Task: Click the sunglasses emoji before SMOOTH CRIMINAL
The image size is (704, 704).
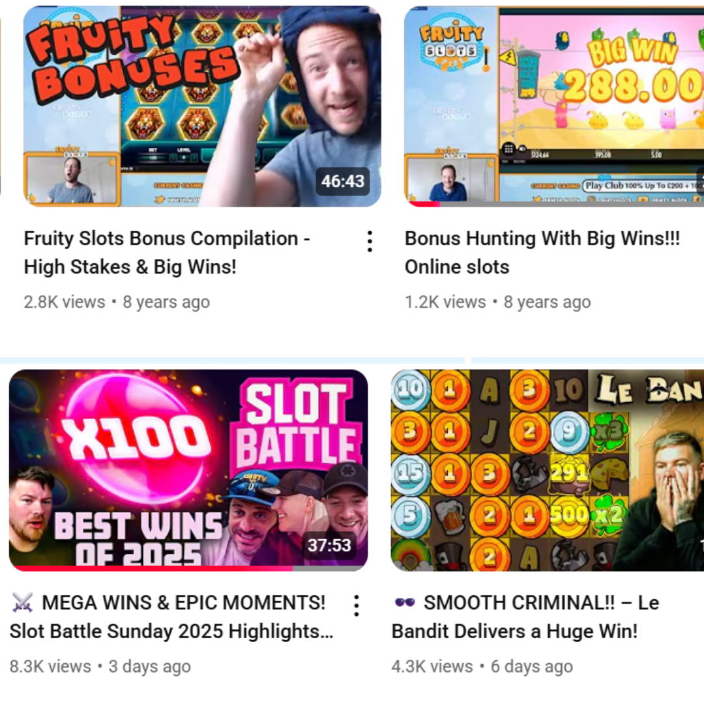Action: pos(405,602)
